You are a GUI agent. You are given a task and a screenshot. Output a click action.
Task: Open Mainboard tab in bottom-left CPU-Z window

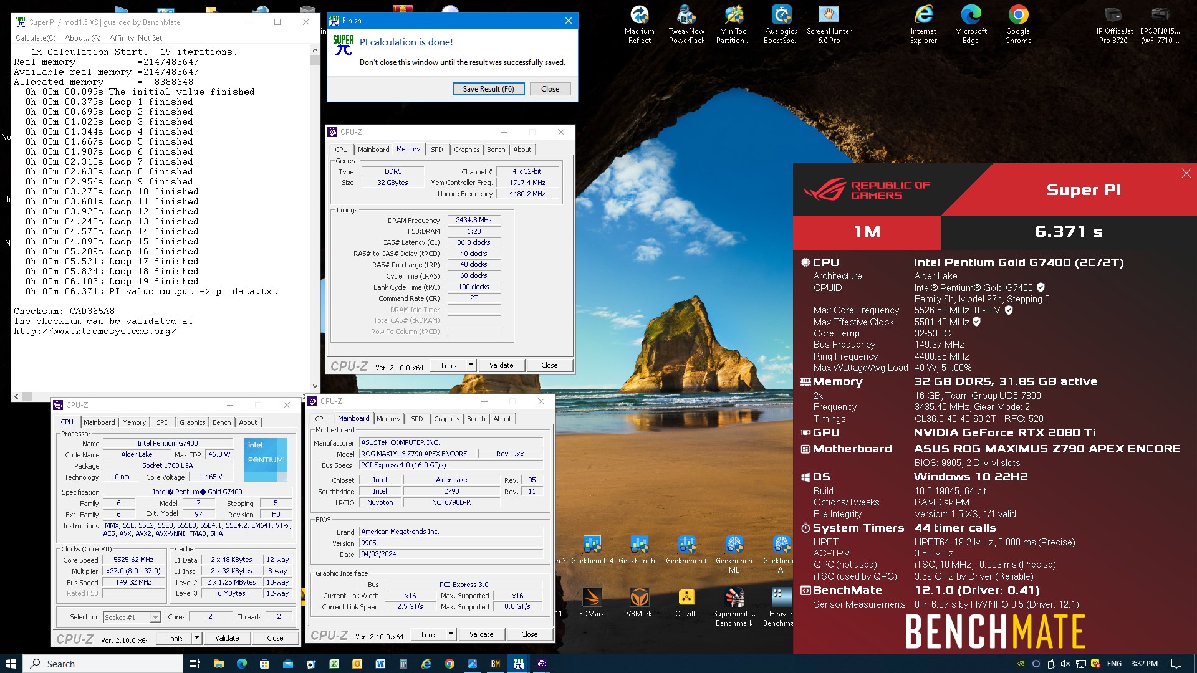(99, 422)
